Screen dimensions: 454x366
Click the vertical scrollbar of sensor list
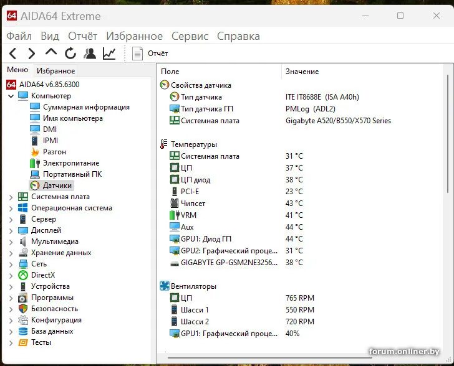coord(448,134)
